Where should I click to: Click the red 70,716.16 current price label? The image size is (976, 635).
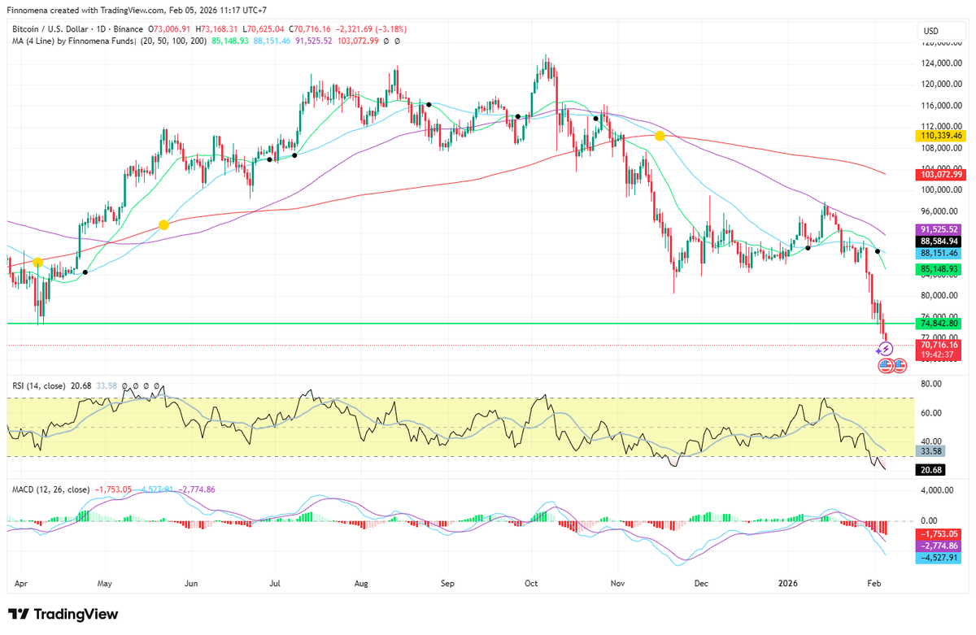pos(939,345)
